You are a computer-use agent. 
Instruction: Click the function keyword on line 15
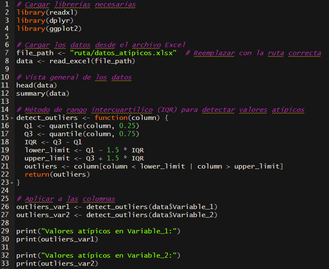[x=111, y=118]
